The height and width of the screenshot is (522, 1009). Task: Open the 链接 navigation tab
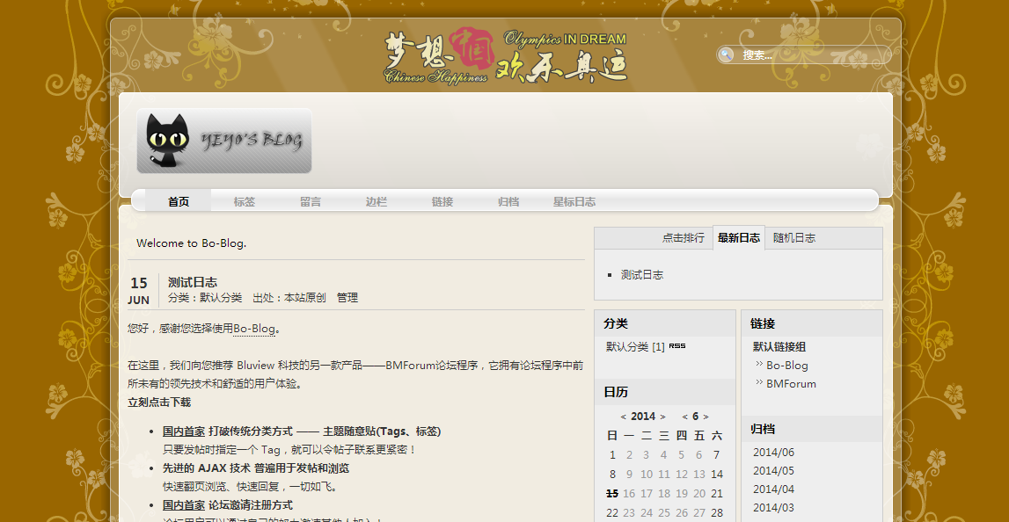click(442, 201)
